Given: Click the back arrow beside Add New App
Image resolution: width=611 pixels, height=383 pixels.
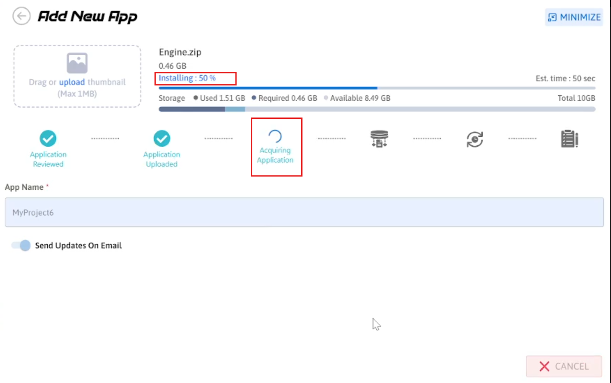Looking at the screenshot, I should pos(21,17).
